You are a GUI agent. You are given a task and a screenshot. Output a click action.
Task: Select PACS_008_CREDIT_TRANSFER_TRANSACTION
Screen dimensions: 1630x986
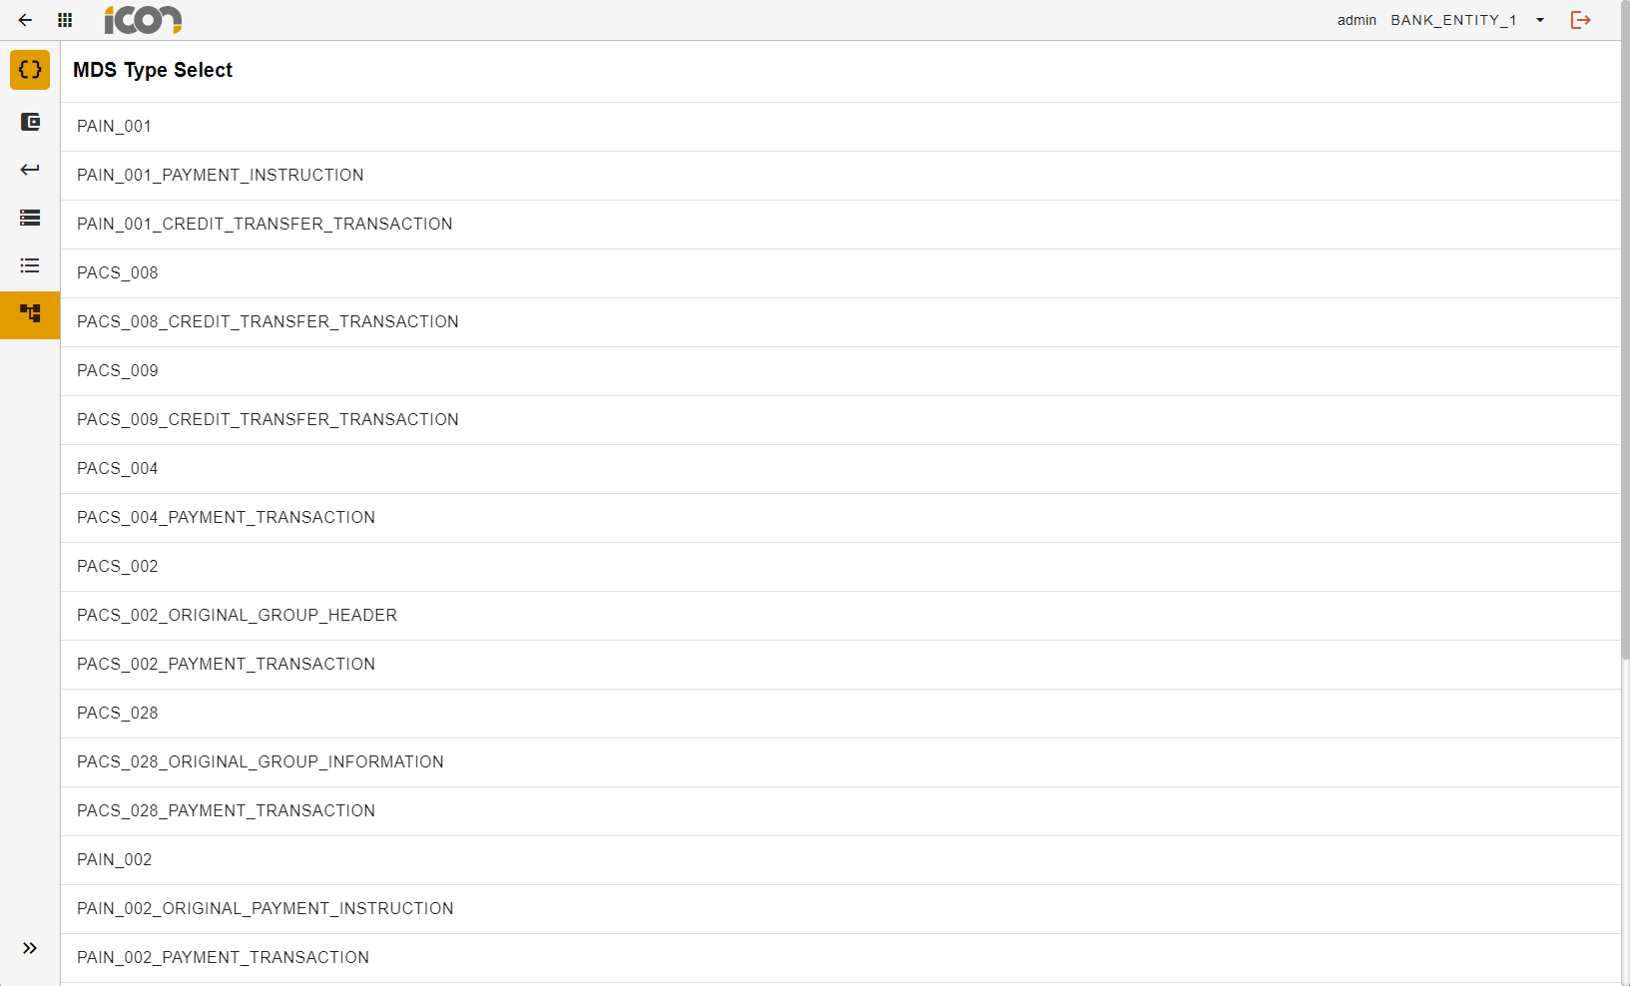268,322
